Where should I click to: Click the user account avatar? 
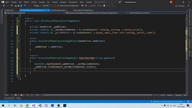pos(171,2)
